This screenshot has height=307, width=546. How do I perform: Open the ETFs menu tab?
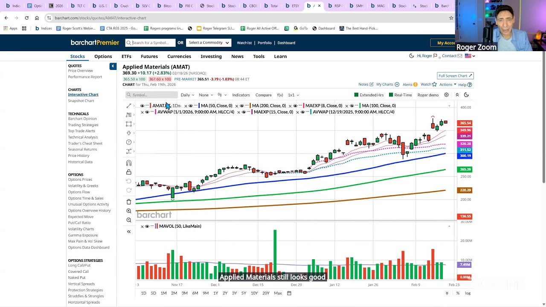126,56
